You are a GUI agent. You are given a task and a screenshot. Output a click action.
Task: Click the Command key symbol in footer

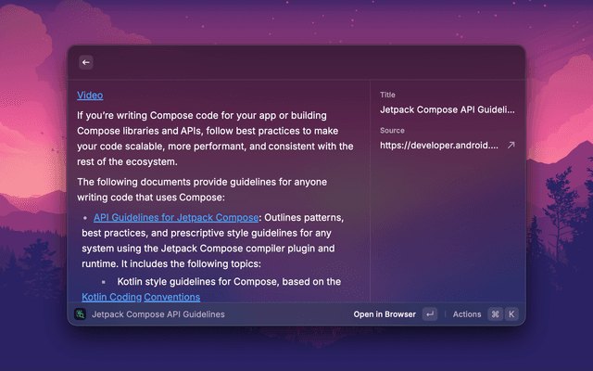point(495,314)
